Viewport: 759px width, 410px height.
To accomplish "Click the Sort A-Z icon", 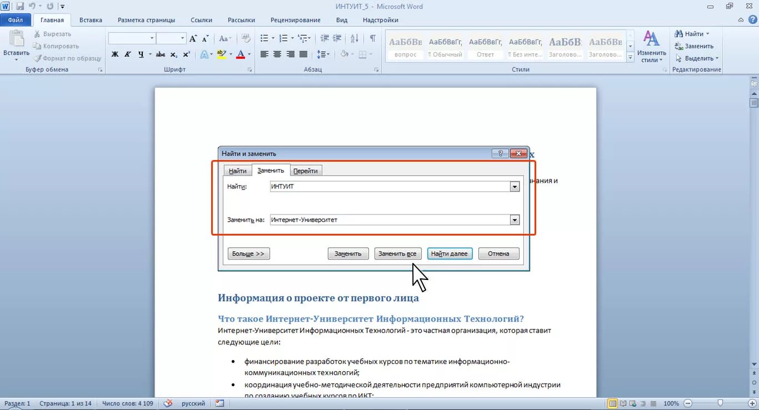I will tap(354, 38).
